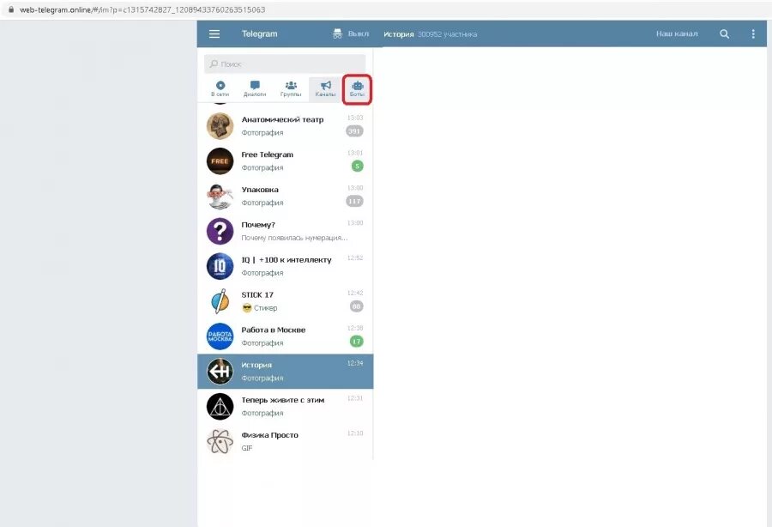Click the purple question mark avatar

point(220,231)
